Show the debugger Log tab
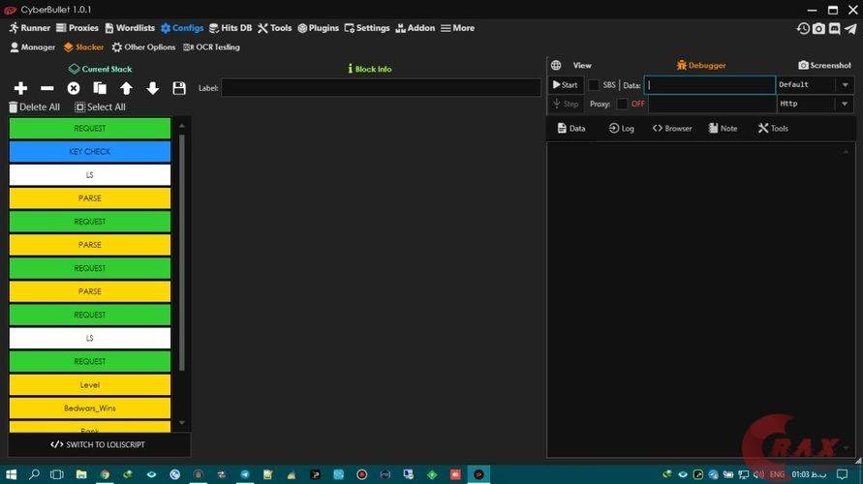 point(622,128)
